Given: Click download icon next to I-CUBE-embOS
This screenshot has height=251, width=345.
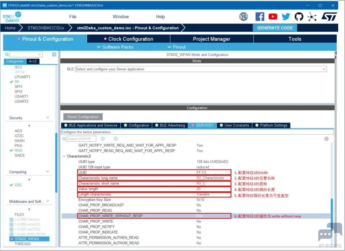Looking at the screenshot, I should 12,224.
